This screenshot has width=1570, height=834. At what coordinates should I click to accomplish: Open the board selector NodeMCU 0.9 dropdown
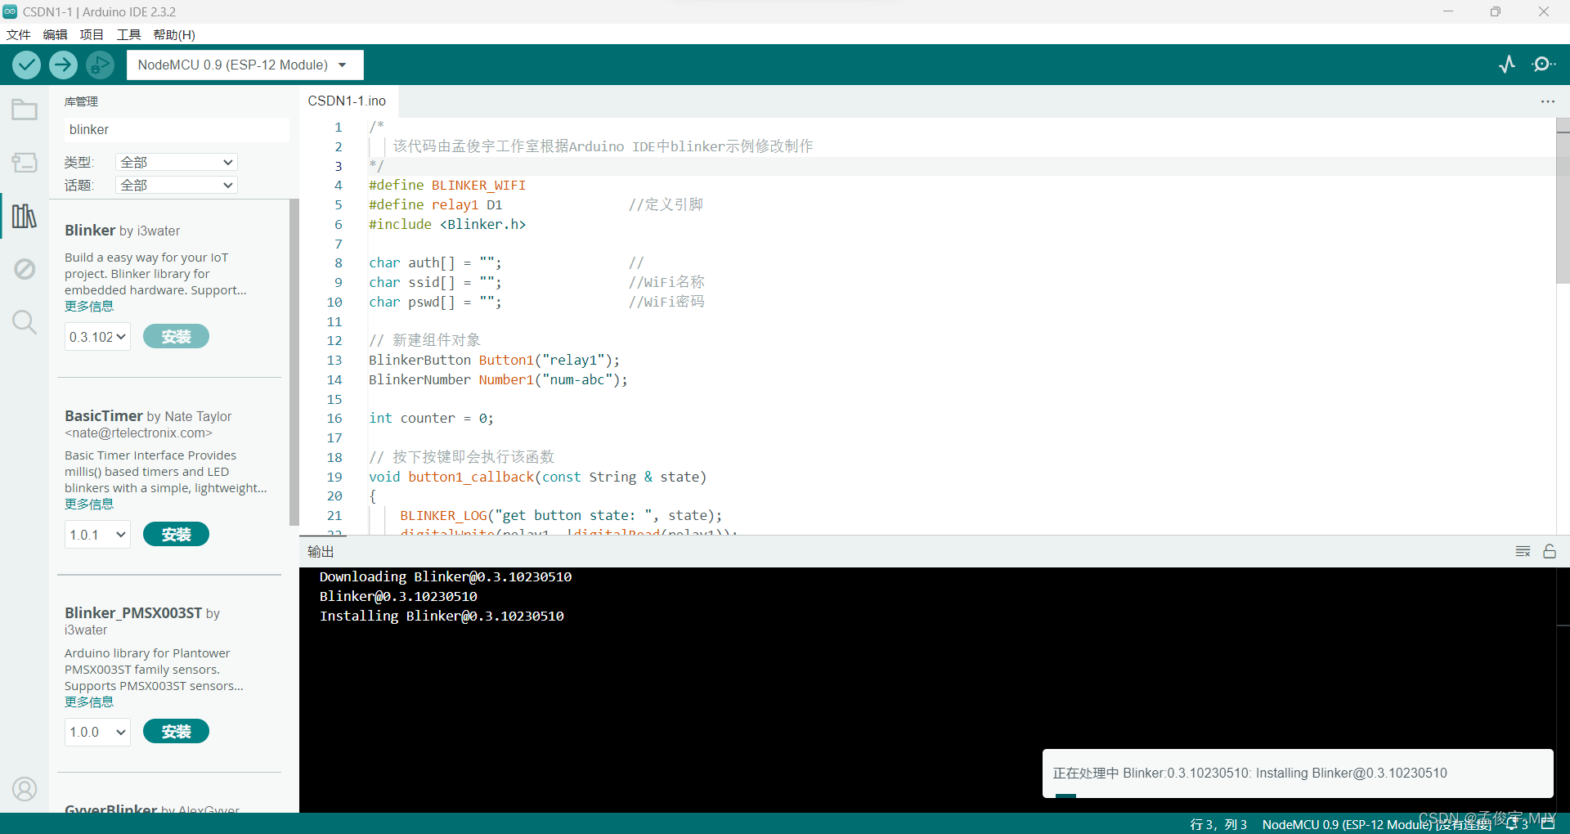(x=244, y=65)
